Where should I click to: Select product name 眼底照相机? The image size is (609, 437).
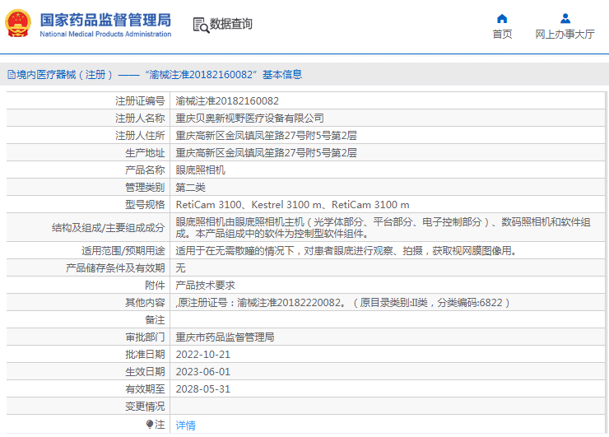[x=201, y=170]
